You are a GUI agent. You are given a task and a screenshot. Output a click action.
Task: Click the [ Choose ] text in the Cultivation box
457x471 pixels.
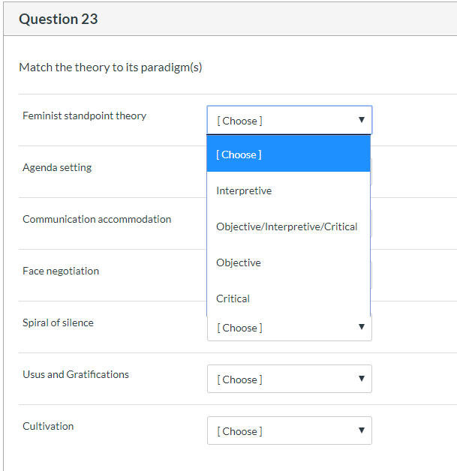(240, 431)
